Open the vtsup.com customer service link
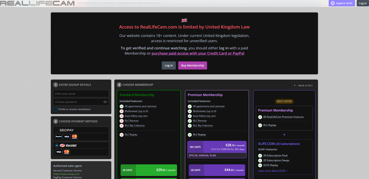The image size is (369, 179). 66,174
